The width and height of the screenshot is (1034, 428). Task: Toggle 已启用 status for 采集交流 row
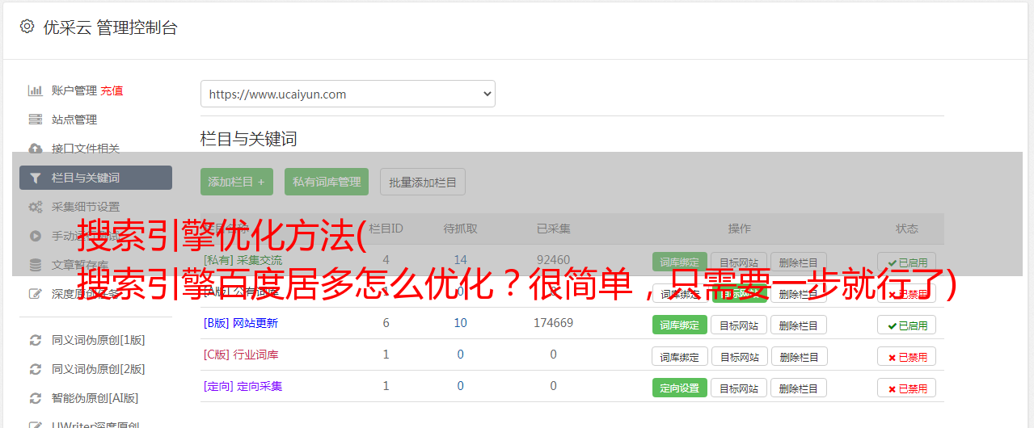coord(907,262)
